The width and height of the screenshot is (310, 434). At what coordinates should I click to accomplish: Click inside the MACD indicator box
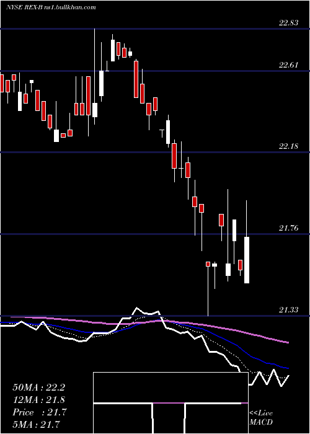click(170, 403)
